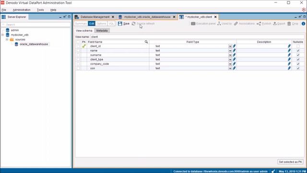Switch to Database Management tab
The width and height of the screenshot is (307, 173).
click(x=95, y=17)
